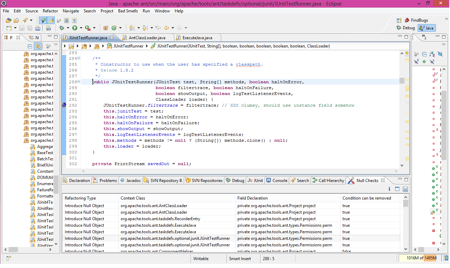450x268 pixels.
Task: Switch to ExecuteJava.java editor tab
Action: click(x=197, y=37)
